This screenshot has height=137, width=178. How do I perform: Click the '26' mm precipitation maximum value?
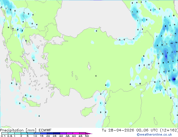174,79
